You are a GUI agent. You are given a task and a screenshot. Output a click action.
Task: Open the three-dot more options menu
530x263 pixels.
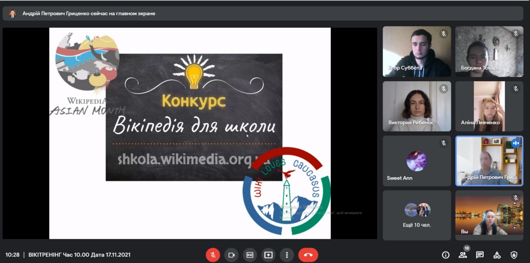(x=287, y=255)
